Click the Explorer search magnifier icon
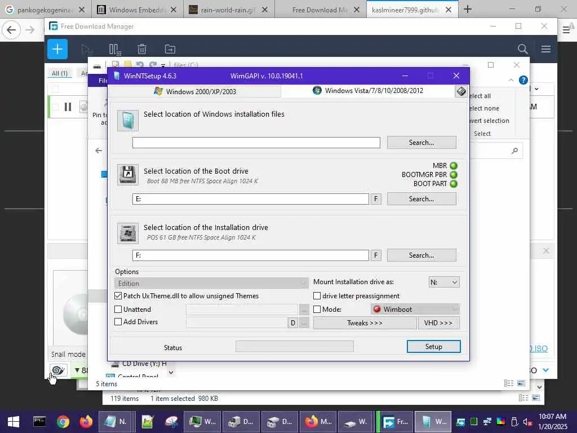Viewport: 577px width, 433px height. pos(514,151)
